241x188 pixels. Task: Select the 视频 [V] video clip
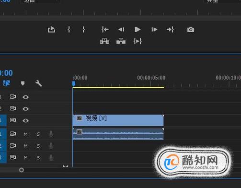[x=118, y=120]
